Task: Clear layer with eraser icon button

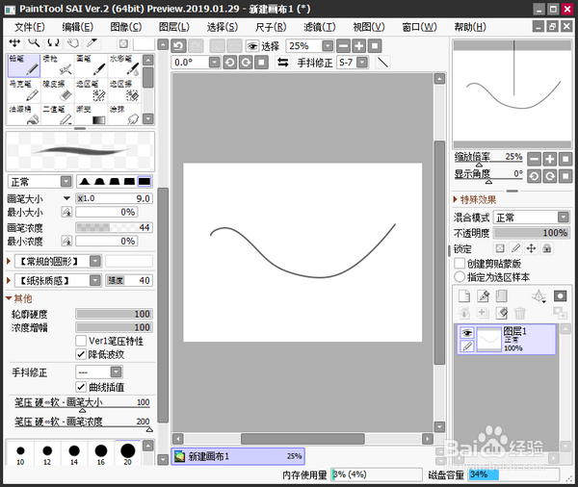Action: (x=501, y=313)
